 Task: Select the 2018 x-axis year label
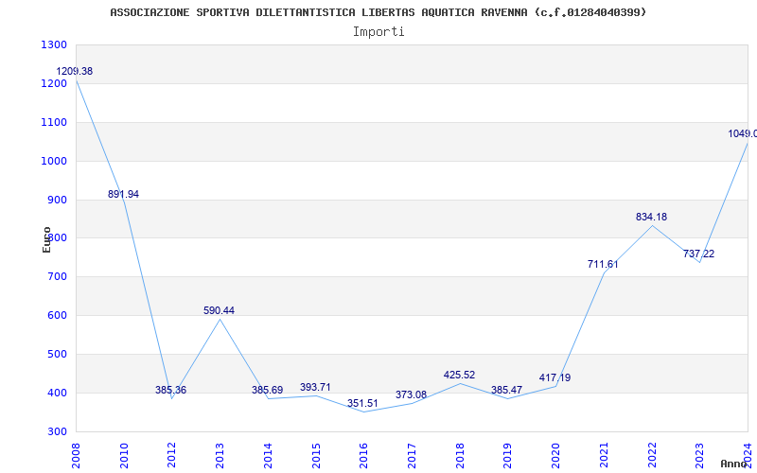(459, 453)
